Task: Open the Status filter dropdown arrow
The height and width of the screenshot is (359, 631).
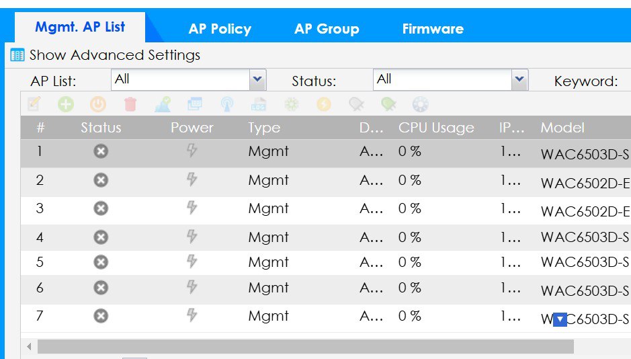Action: tap(519, 80)
